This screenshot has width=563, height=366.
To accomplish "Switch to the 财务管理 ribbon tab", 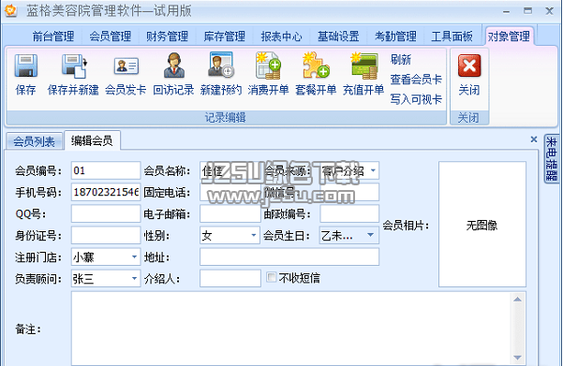I will pyautogui.click(x=167, y=37).
